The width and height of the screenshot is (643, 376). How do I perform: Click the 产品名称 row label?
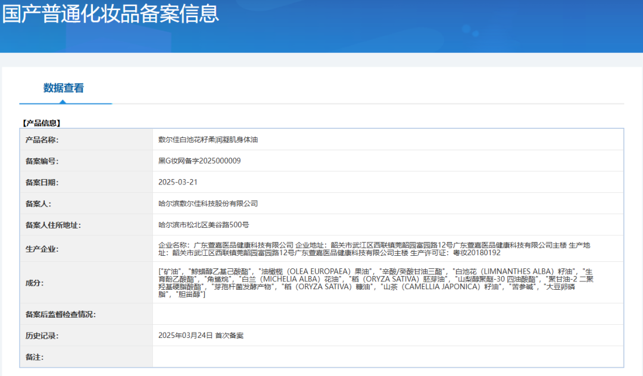(42, 140)
